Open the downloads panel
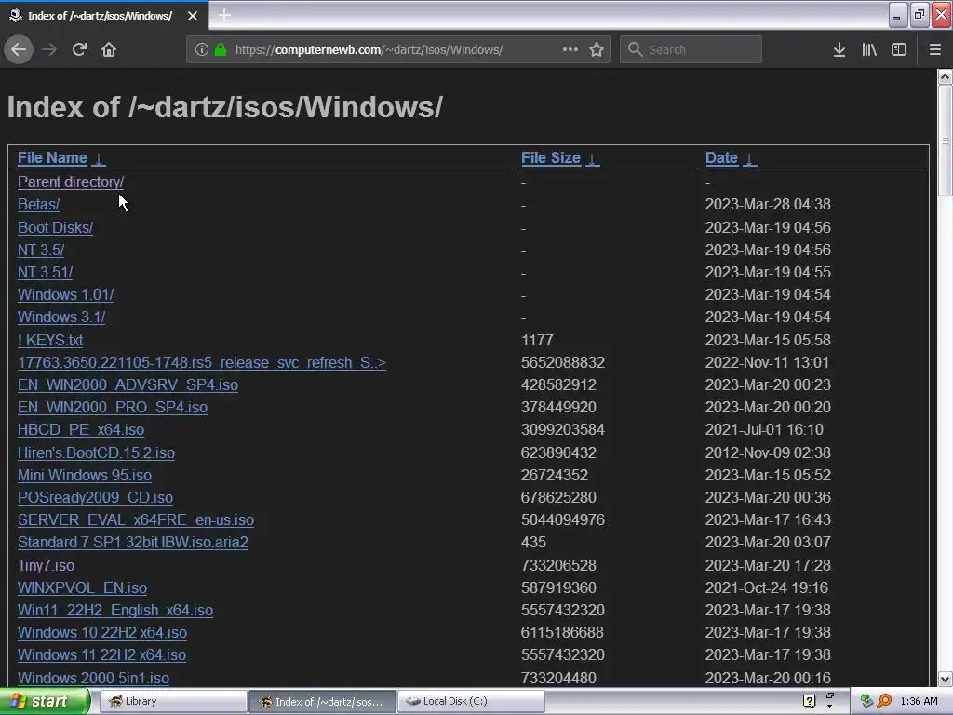953x715 pixels. (839, 49)
